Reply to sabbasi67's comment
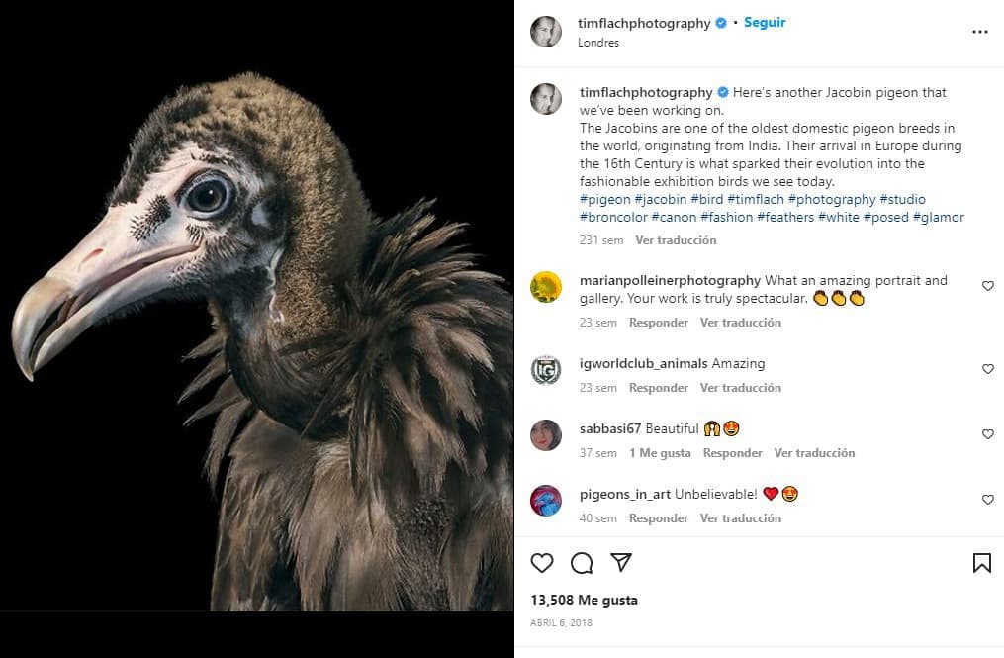This screenshot has width=1004, height=658. coord(732,453)
